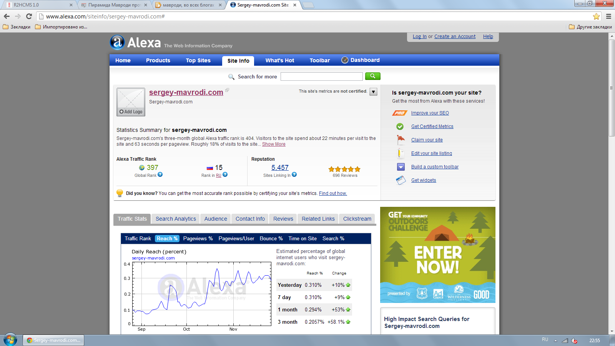Click network signal icon in tray
This screenshot has width=615, height=346.
(x=565, y=341)
